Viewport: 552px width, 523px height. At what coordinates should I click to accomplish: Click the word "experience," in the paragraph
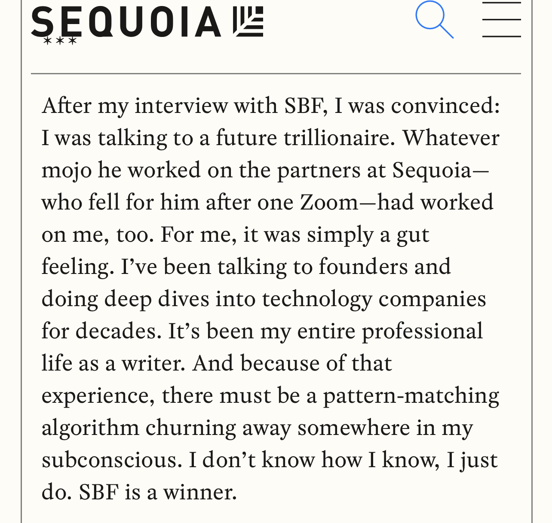[98, 396]
